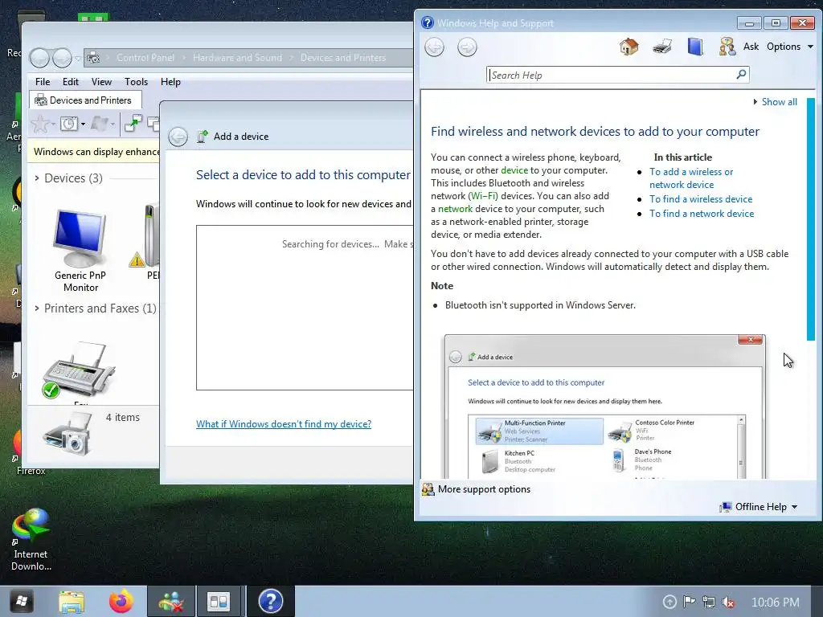Open the File menu
The image size is (823, 617).
tap(43, 82)
